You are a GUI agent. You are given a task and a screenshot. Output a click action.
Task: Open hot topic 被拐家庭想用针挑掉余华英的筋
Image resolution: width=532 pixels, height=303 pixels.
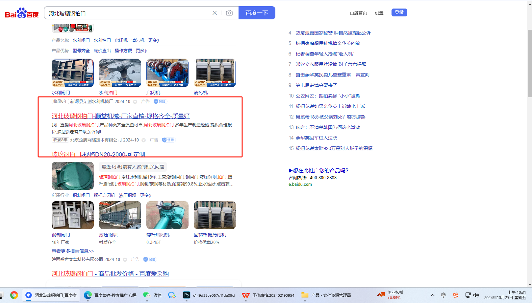328,43
